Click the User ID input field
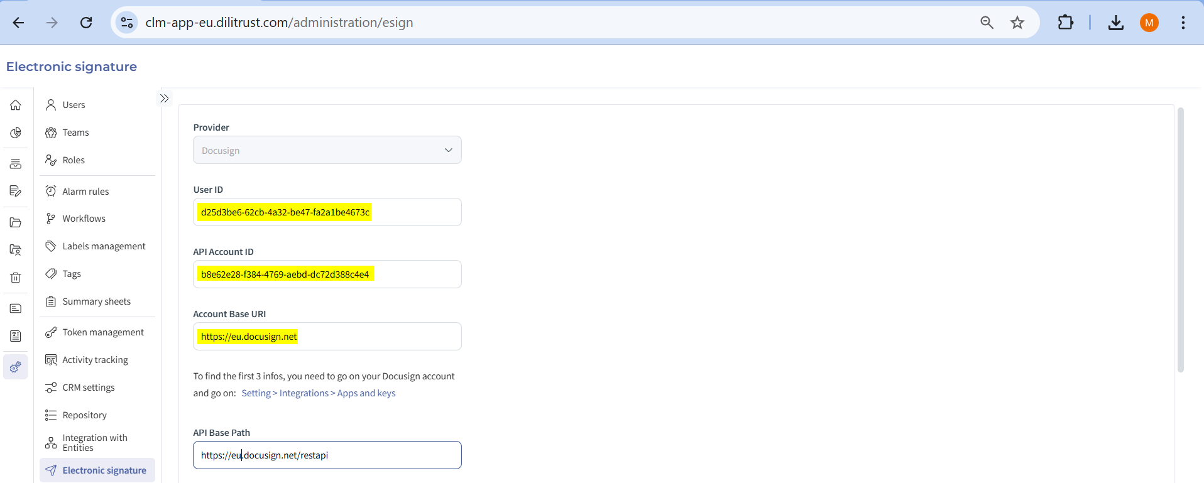 point(327,212)
